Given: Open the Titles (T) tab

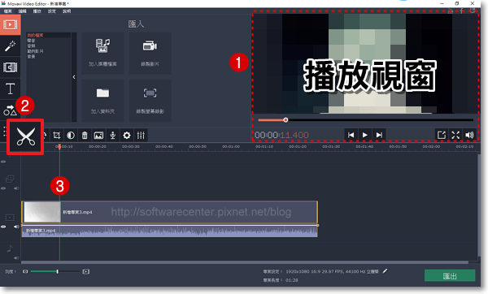Looking at the screenshot, I should 10,89.
